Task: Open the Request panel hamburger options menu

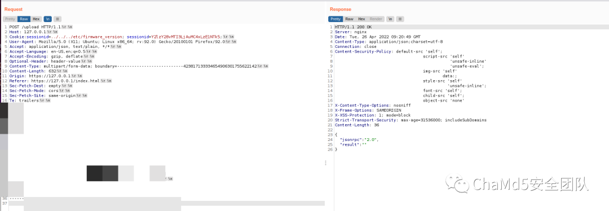Action: (57, 19)
